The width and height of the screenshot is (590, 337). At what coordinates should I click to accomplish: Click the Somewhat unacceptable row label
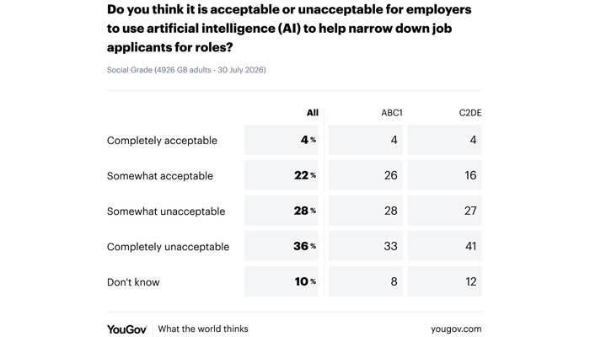pyautogui.click(x=166, y=211)
